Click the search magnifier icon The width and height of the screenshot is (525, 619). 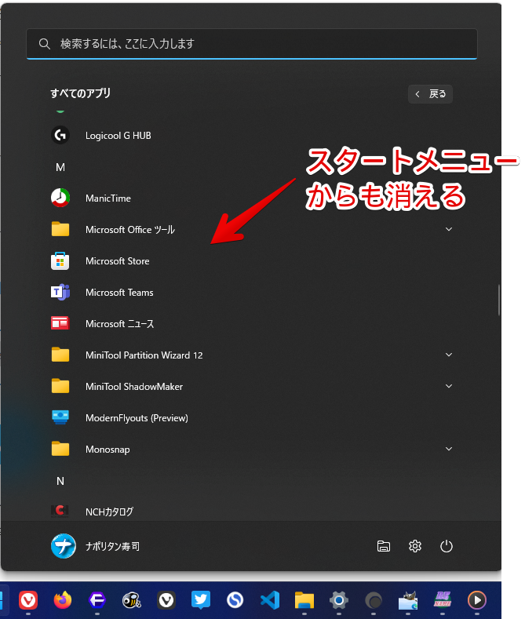pos(44,43)
